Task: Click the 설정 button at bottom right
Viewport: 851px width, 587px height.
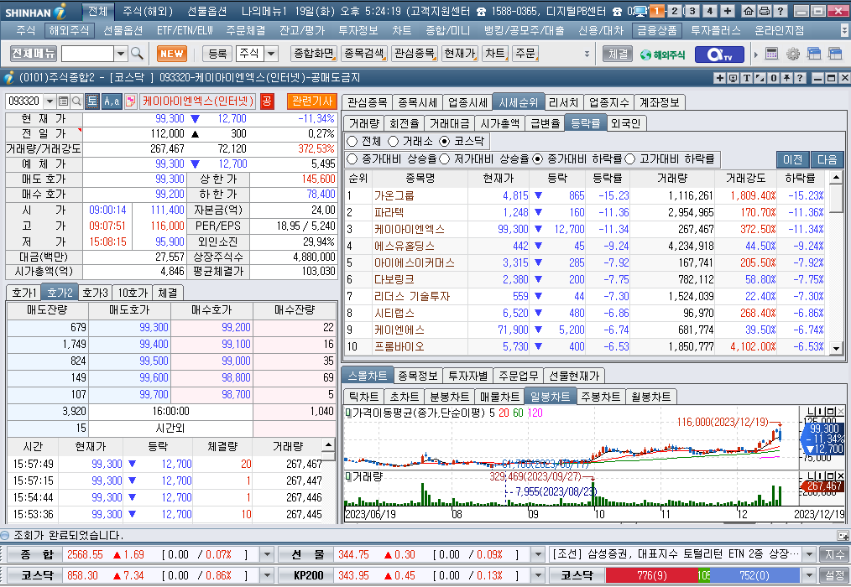Action: (835, 575)
